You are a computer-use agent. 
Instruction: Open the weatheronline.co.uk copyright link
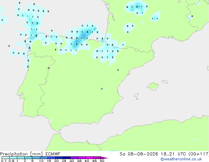click(x=181, y=159)
